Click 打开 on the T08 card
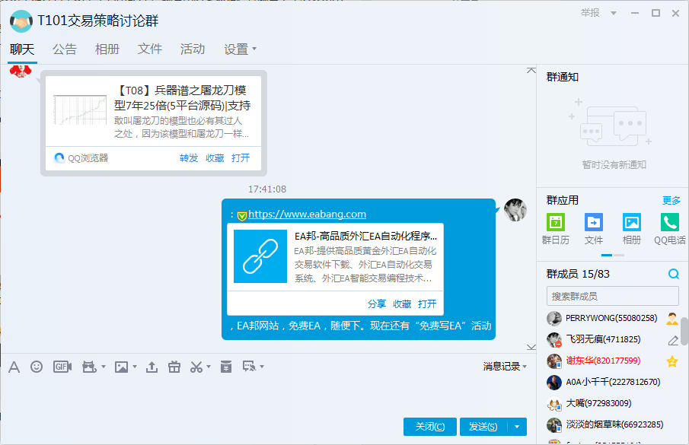This screenshot has height=445, width=689. (x=241, y=158)
